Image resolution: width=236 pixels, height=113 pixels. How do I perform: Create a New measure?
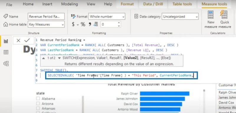point(211,19)
